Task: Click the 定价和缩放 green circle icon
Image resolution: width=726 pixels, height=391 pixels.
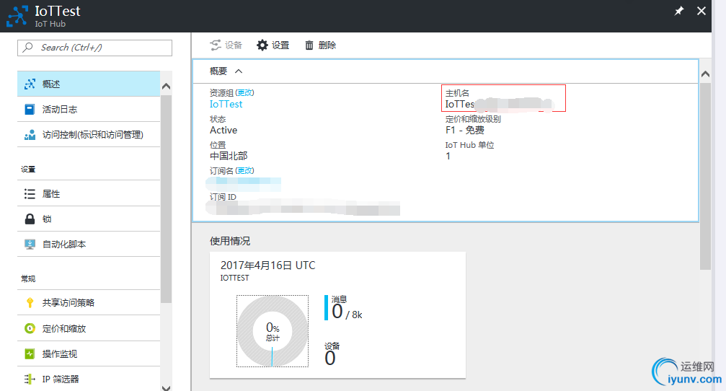Action: click(x=30, y=328)
